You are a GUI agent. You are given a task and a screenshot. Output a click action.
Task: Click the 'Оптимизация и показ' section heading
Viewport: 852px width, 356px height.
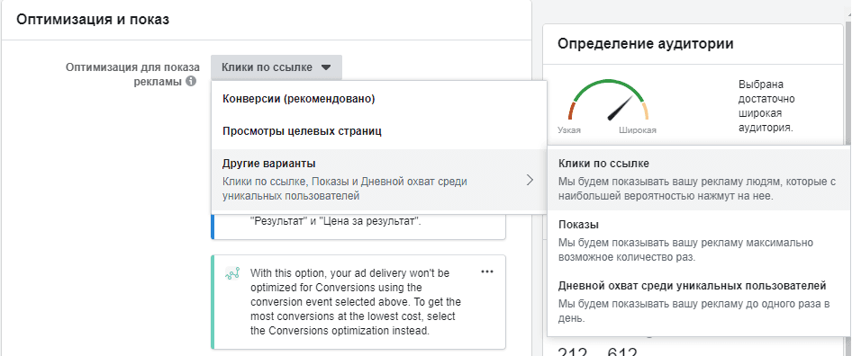[93, 20]
